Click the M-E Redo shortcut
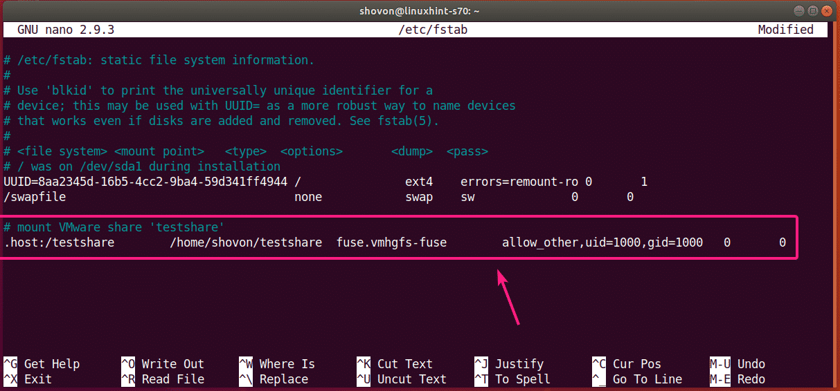 click(x=738, y=379)
